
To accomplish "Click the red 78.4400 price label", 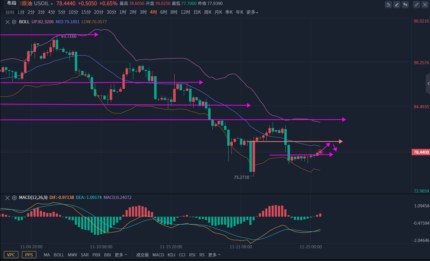I will coord(421,152).
